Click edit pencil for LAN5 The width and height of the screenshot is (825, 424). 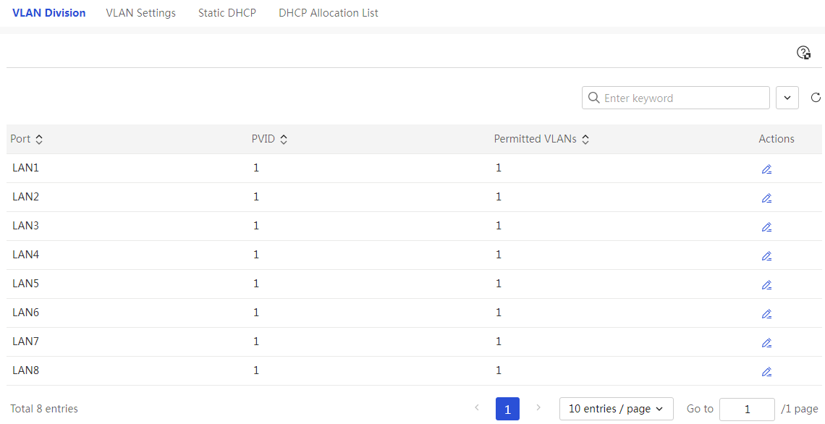[766, 285]
